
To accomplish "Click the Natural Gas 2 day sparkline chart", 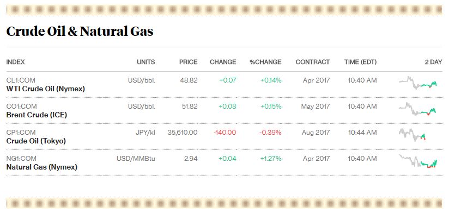I will click(418, 161).
